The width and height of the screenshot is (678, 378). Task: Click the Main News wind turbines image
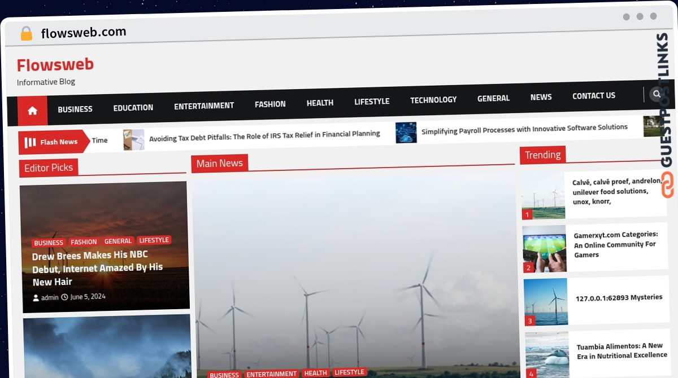coord(355,275)
